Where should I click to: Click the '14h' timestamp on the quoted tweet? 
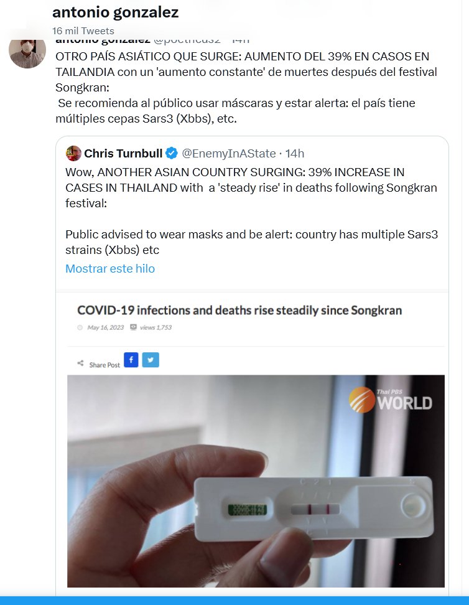pos(294,153)
